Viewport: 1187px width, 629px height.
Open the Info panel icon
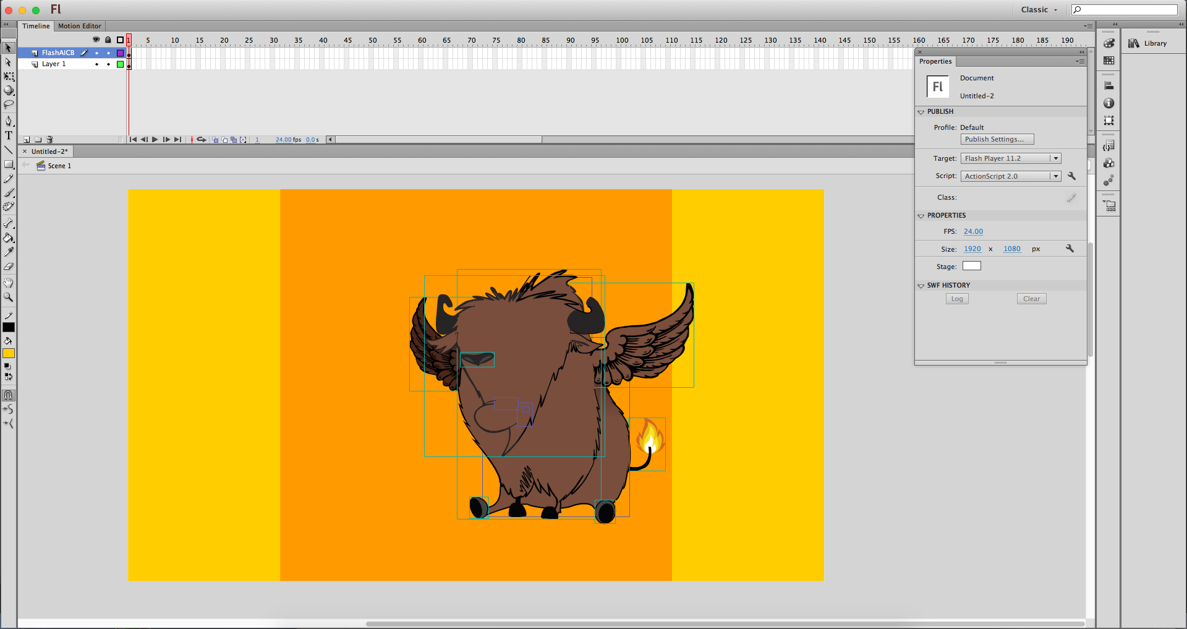coord(1109,103)
